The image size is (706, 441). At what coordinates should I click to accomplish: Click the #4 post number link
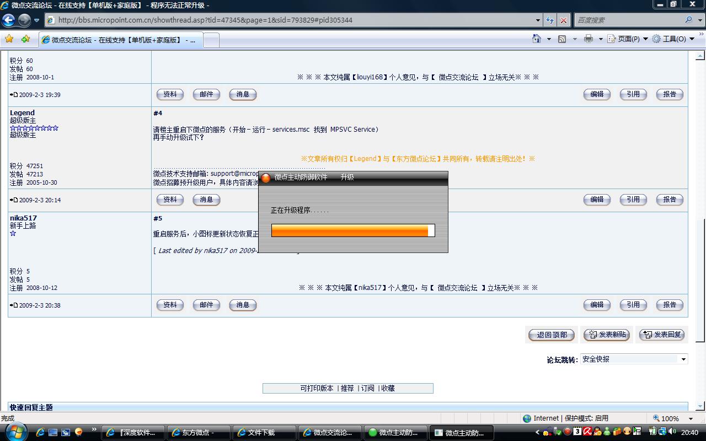coord(158,113)
